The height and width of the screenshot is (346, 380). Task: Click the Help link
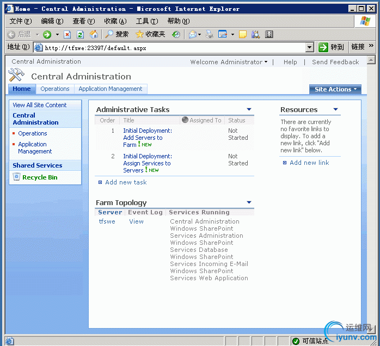point(290,62)
